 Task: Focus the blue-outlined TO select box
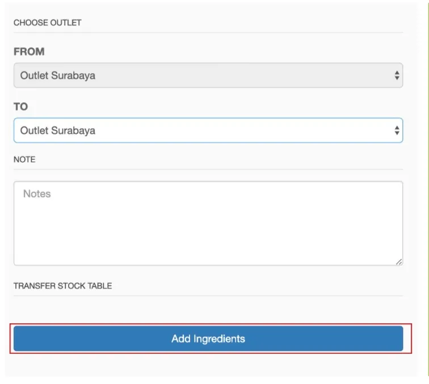point(208,130)
